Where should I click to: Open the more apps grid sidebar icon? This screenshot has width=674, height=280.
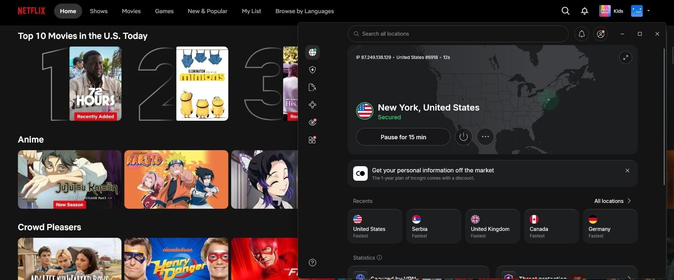click(x=312, y=140)
